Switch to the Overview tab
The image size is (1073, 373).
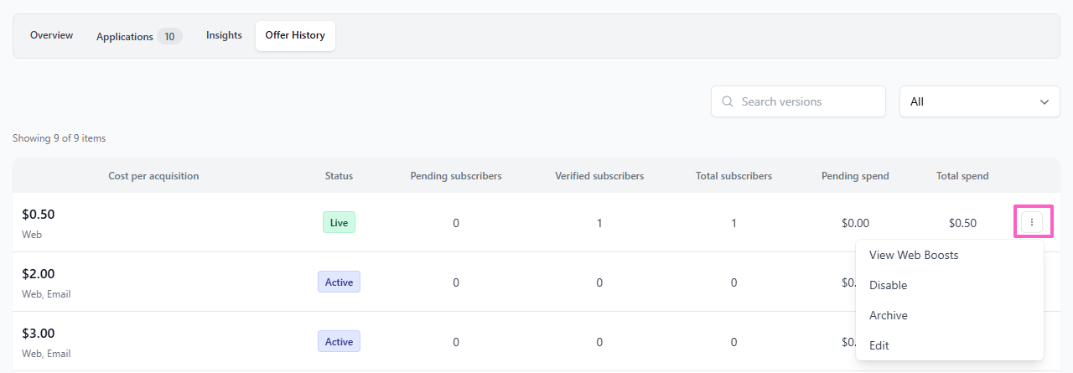(x=51, y=35)
